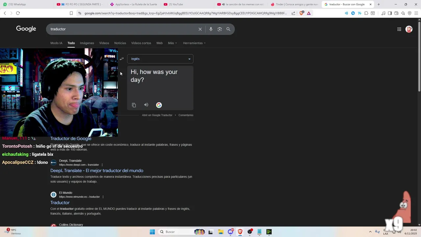
Task: Show hidden system tray icons
Action: pos(370,232)
